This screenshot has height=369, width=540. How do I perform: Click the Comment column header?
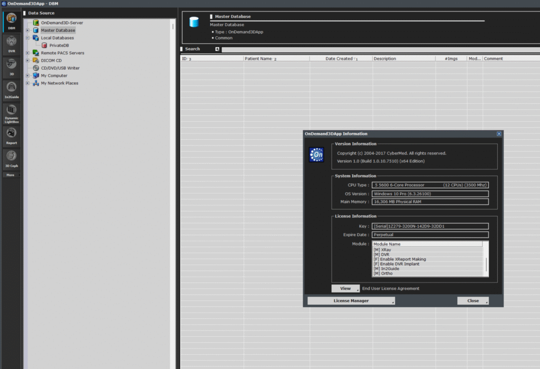[511, 59]
